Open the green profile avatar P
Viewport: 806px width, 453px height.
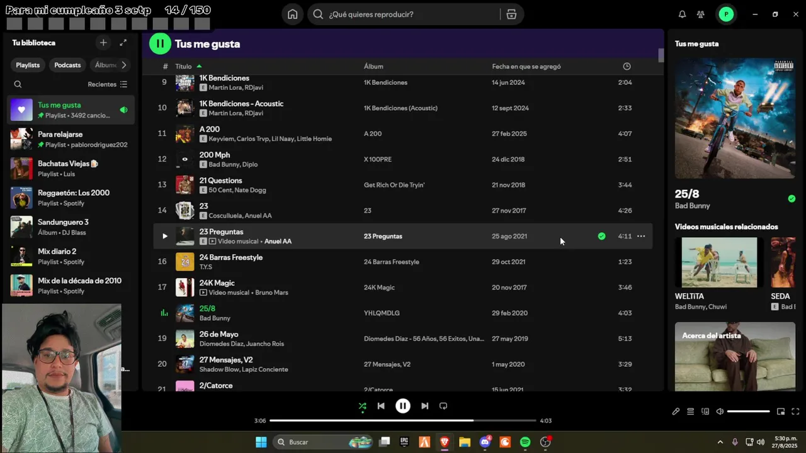(726, 14)
